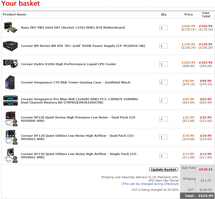Open Corsair Vengeance C70 Midi Tower Case link
The image size is (215, 199).
(75, 82)
